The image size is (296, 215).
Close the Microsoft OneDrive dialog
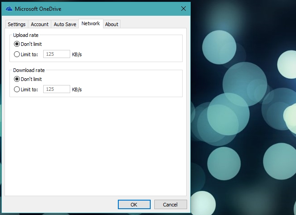point(183,9)
